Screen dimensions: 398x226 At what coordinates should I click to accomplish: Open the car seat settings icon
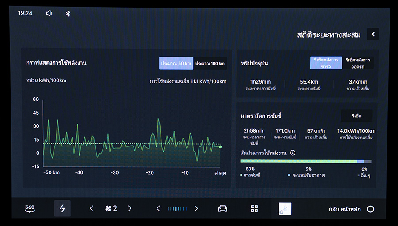(222, 209)
